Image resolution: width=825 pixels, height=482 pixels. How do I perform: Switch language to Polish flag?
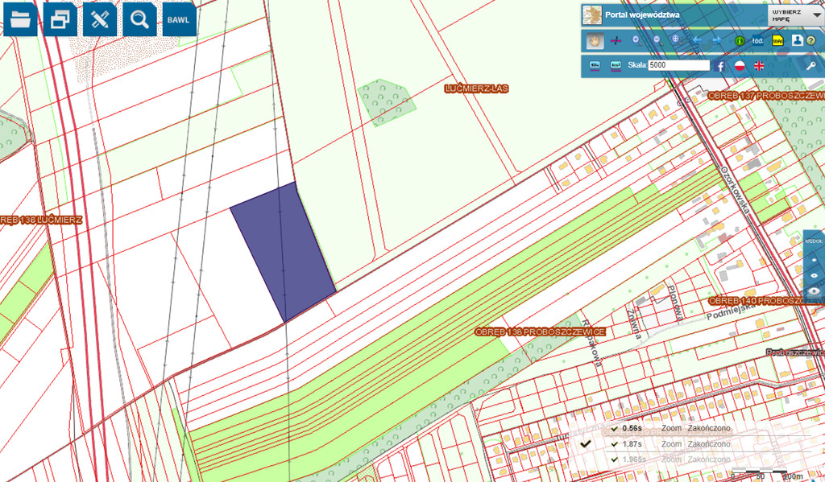[x=740, y=65]
